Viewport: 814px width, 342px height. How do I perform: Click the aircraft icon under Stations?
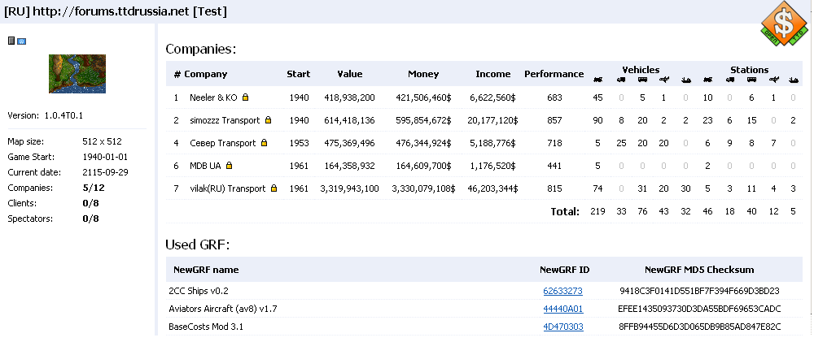[772, 80]
